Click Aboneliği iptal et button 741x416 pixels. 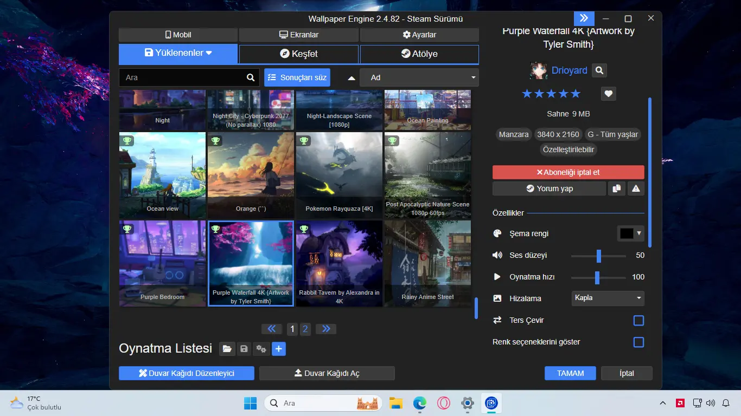click(x=568, y=172)
